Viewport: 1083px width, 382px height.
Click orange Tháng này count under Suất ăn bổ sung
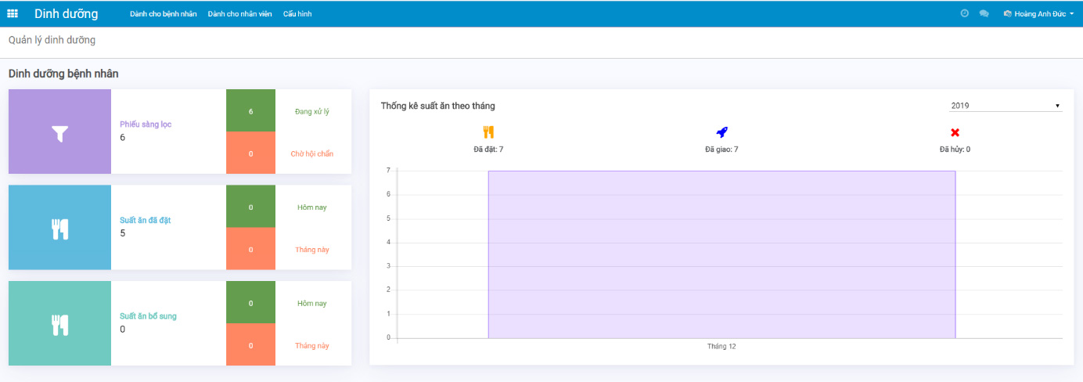coord(250,345)
